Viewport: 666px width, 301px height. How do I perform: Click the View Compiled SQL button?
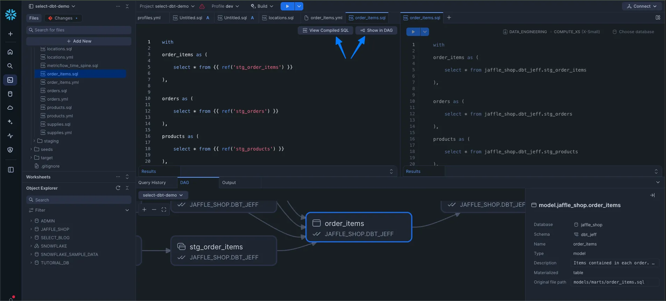click(325, 30)
